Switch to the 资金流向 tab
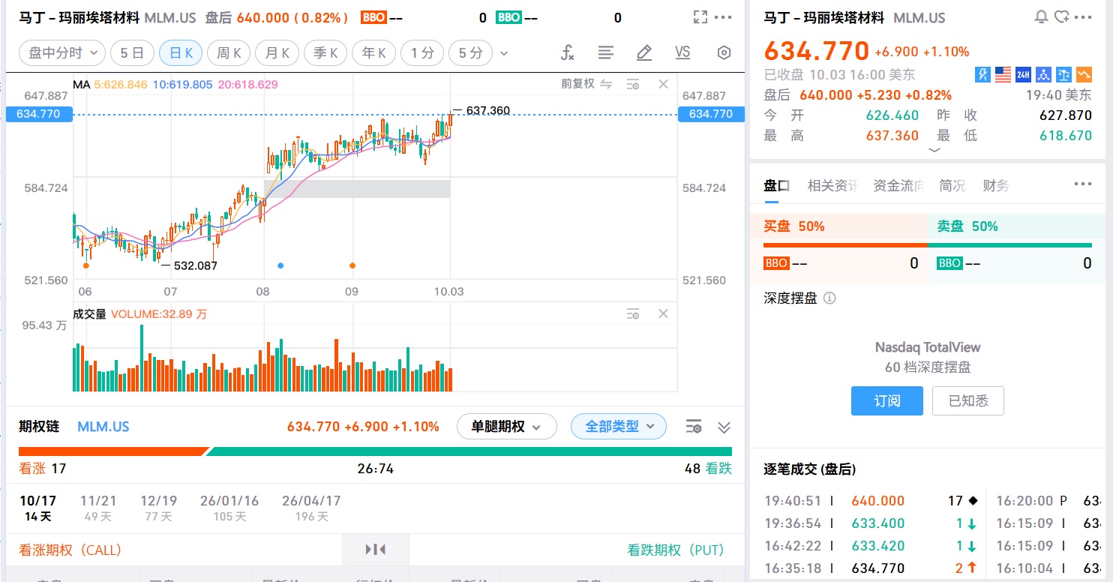Screen dimensions: 1113x582 click(x=898, y=185)
